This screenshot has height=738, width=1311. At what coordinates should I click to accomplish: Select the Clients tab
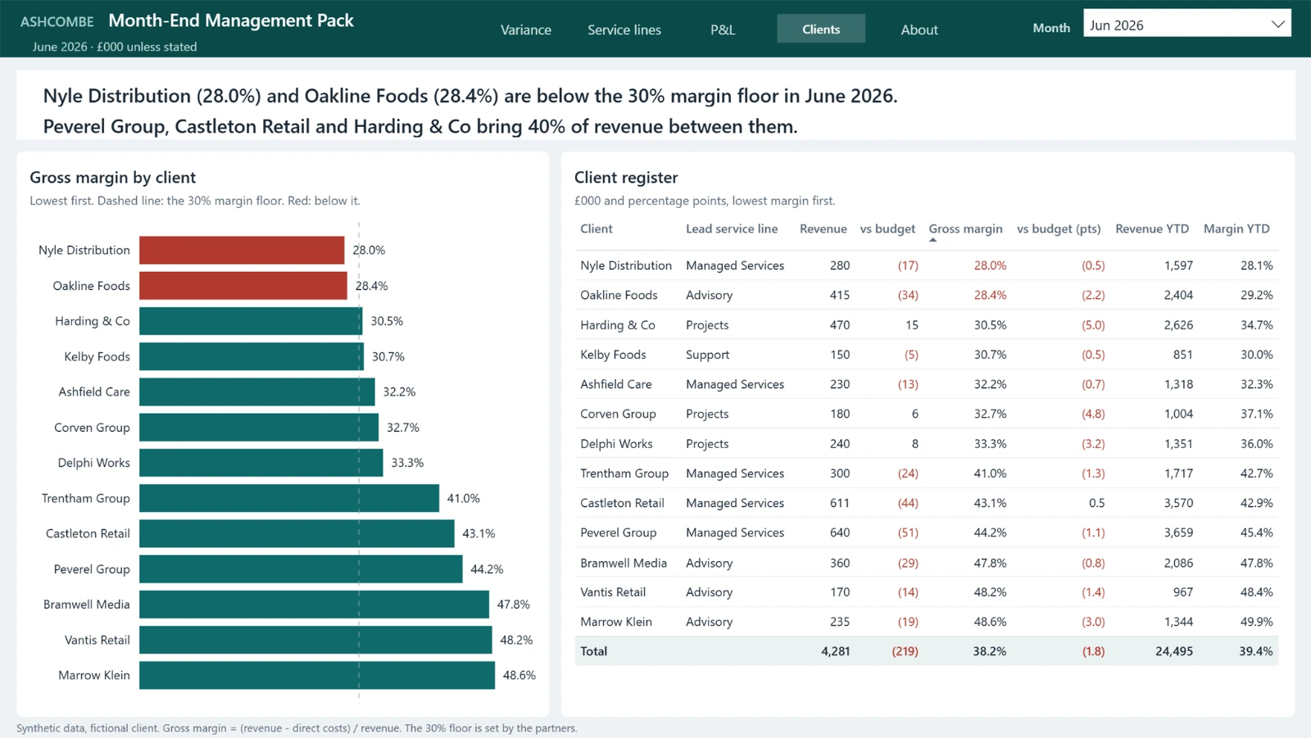(x=821, y=29)
